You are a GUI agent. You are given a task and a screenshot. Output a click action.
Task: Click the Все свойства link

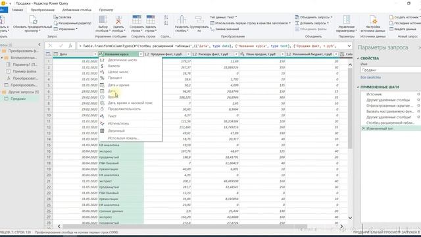click(370, 77)
